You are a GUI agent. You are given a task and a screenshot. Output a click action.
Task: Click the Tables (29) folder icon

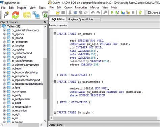[x=4, y=26]
